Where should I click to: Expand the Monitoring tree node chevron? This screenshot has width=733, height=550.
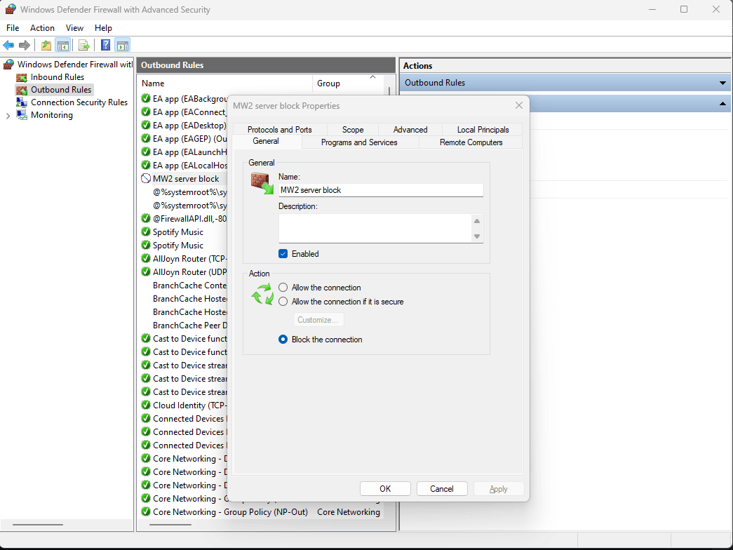pyautogui.click(x=8, y=116)
